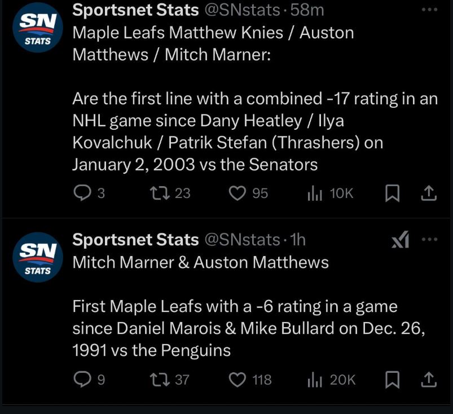Open Grok icon on the second tweet
This screenshot has width=453, height=414.
(400, 240)
